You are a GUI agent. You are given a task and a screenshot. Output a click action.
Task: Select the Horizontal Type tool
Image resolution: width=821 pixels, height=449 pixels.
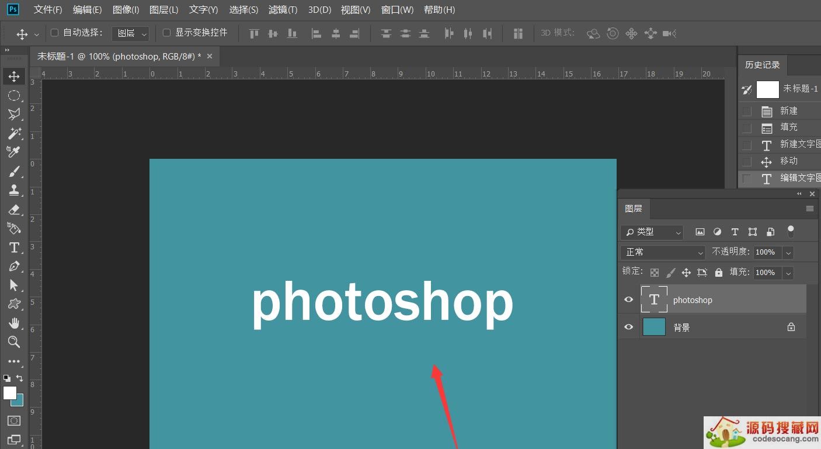click(x=14, y=248)
